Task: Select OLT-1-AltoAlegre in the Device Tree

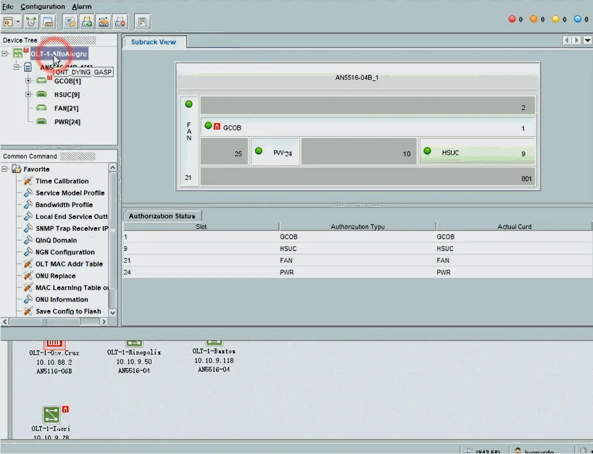Action: pos(59,54)
